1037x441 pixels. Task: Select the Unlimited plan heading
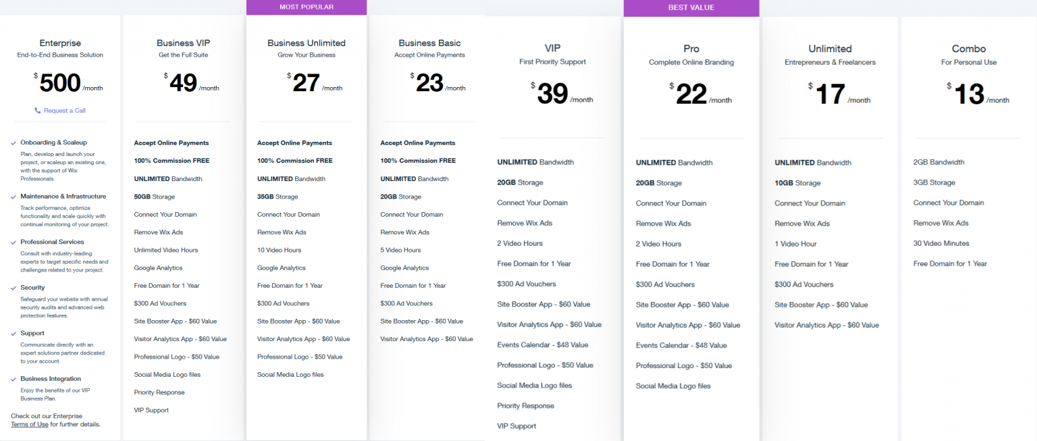click(830, 49)
